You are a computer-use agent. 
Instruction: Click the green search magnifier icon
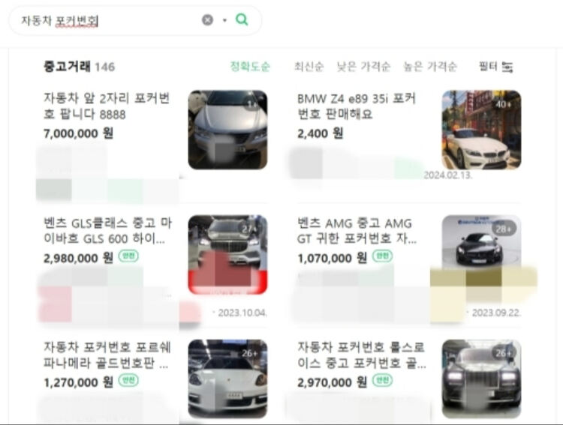242,20
